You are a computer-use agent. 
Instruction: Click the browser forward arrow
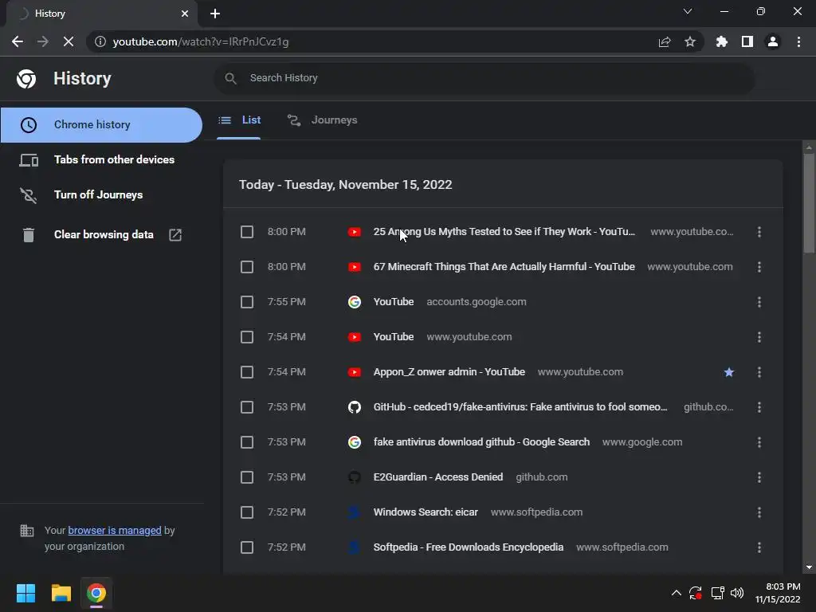43,41
